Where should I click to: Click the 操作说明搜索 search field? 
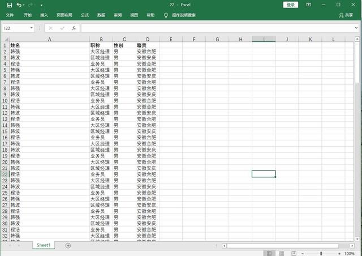[x=184, y=15]
